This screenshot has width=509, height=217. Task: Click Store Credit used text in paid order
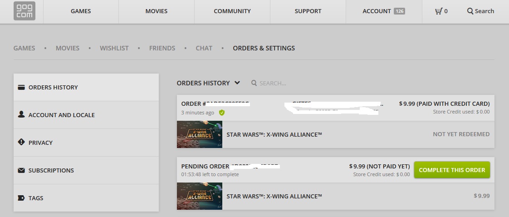461,112
